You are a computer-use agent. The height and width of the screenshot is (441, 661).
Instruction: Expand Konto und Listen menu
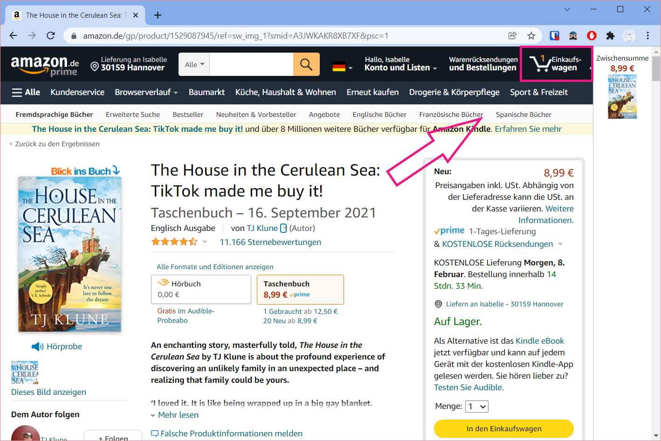(x=401, y=64)
